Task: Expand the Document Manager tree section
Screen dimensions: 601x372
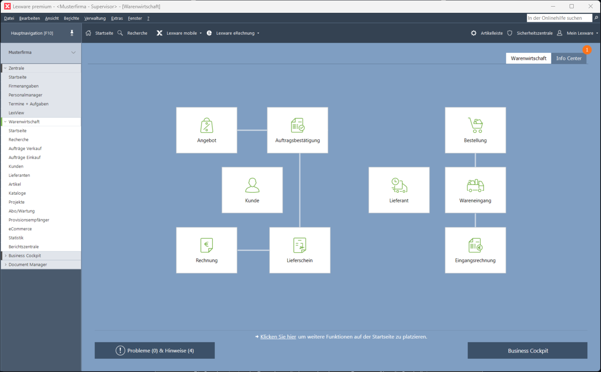Action: (5, 265)
